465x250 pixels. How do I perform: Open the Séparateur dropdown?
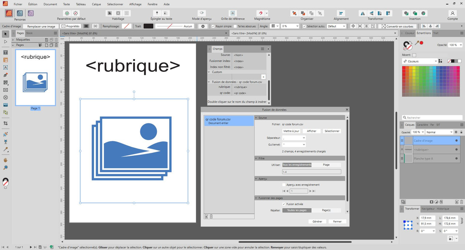point(294,138)
